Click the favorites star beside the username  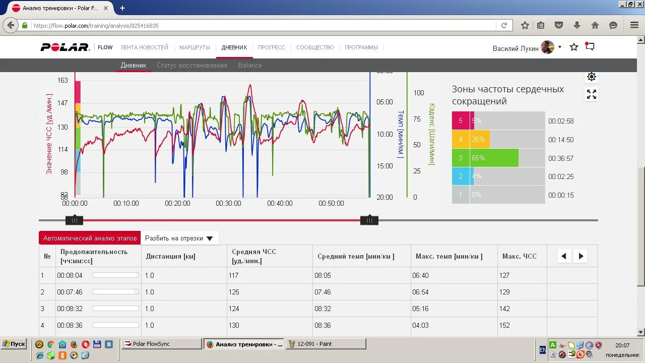click(x=574, y=47)
